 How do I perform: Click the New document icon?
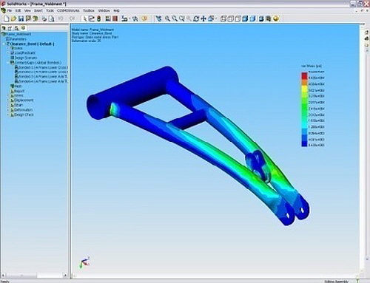pyautogui.click(x=7, y=18)
